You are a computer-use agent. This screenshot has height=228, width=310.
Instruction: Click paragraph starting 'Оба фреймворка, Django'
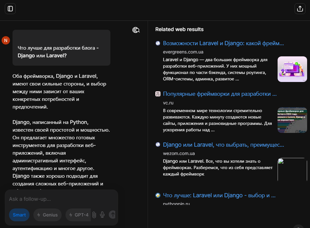click(59, 92)
